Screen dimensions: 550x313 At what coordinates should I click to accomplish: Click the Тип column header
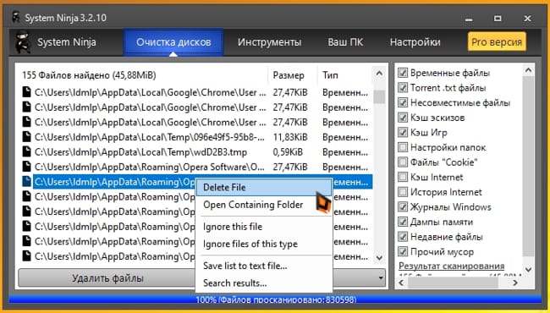[x=344, y=75]
